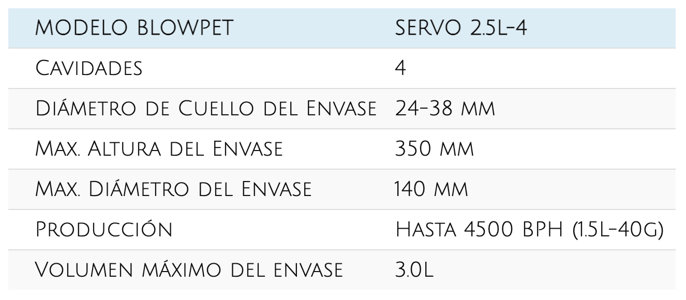Select 'Hasta 4500 BPH (1.5L-40g)' value
This screenshot has height=300, width=686.
(x=529, y=230)
